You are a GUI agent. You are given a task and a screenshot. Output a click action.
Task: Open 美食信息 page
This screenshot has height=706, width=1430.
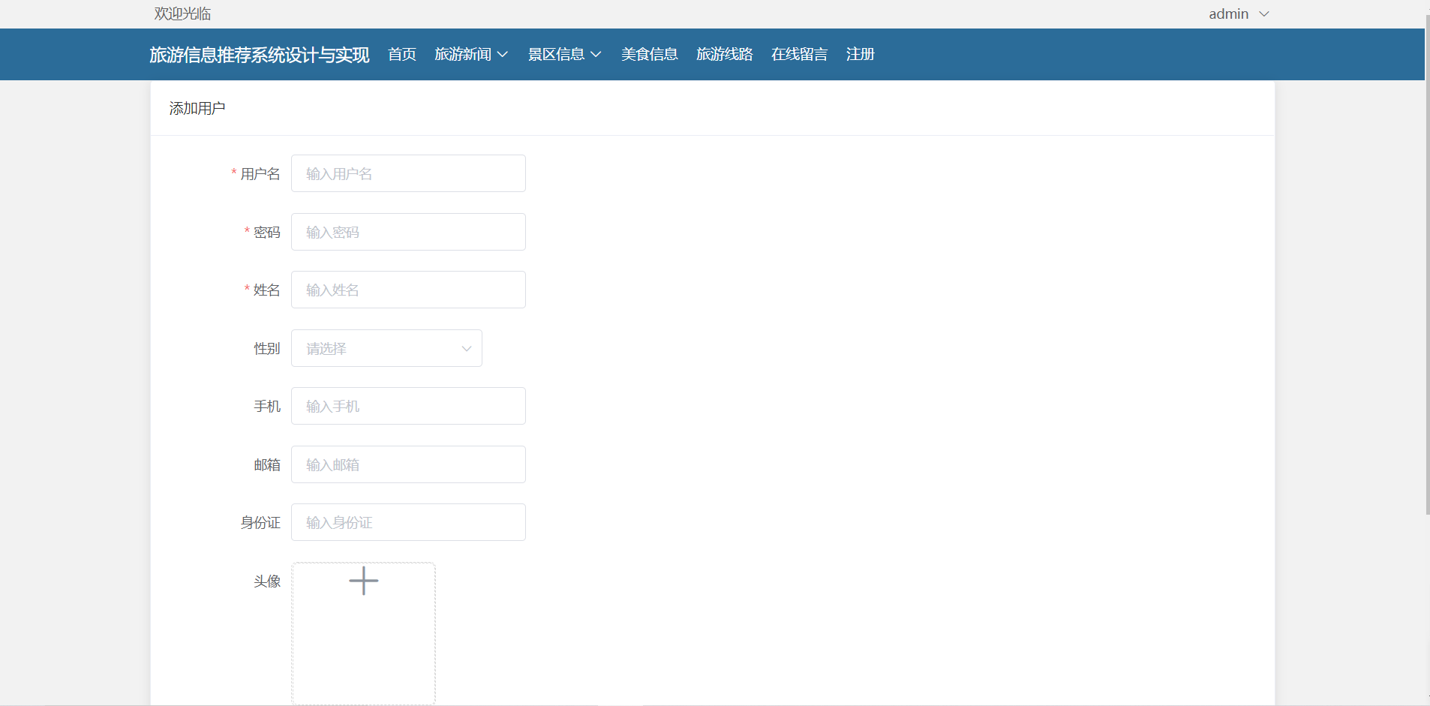[x=650, y=54]
